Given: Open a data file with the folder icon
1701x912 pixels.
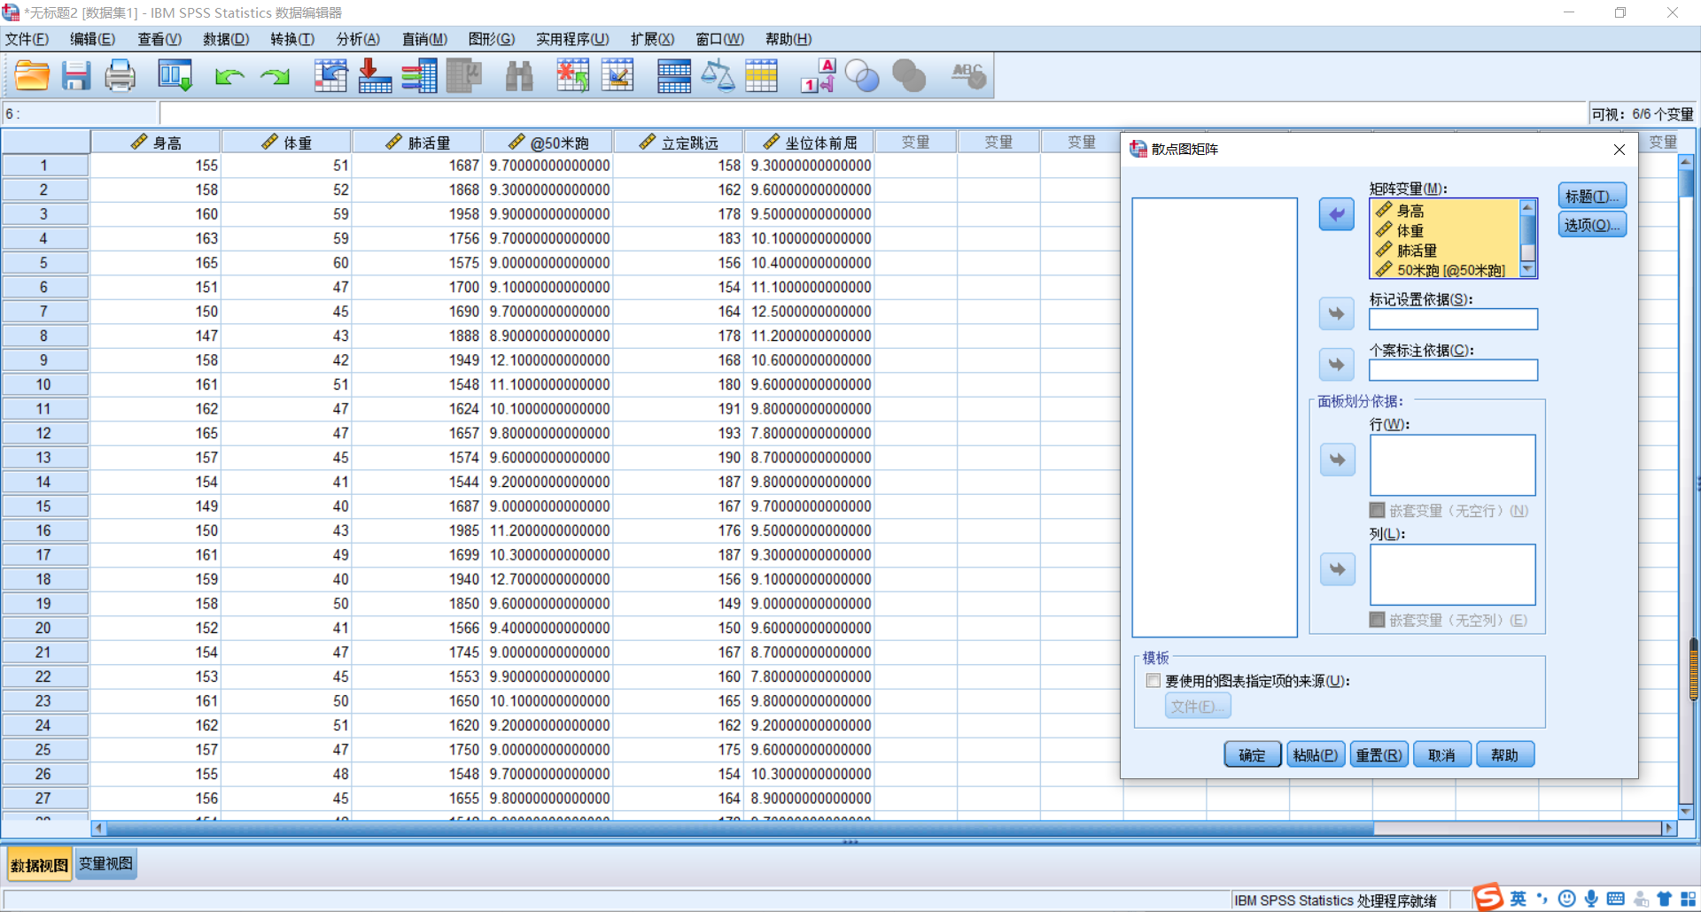Looking at the screenshot, I should [32, 76].
